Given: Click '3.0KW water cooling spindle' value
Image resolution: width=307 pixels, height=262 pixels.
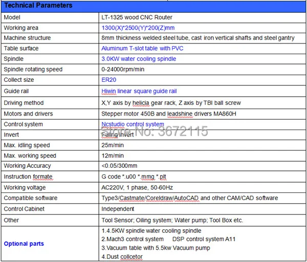Looking at the screenshot, I should click(139, 59).
